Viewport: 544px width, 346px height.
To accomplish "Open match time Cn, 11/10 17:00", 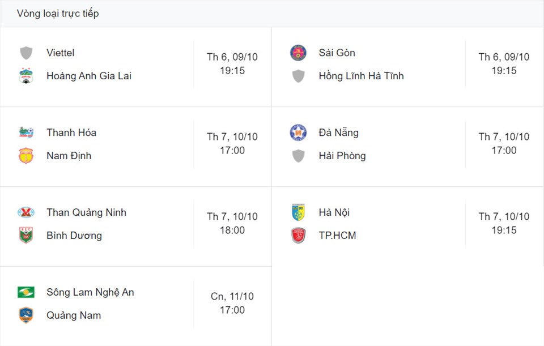I will [232, 303].
